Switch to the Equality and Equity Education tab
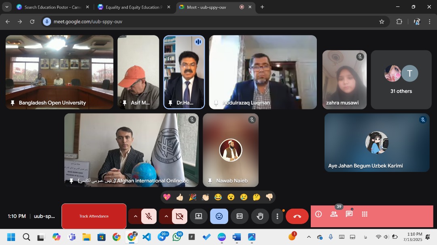This screenshot has width=437, height=245. click(134, 7)
